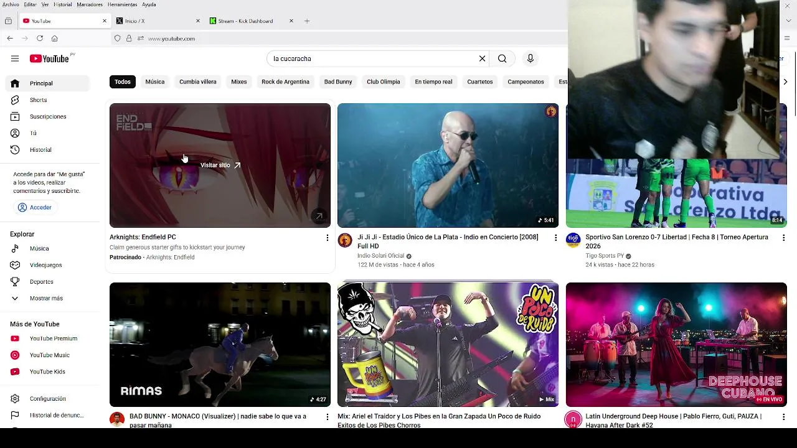This screenshot has height=448, width=797.
Task: Open the Ayuda menu
Action: [149, 4]
